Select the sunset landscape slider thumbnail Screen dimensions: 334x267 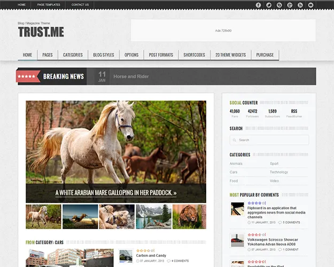[80, 217]
